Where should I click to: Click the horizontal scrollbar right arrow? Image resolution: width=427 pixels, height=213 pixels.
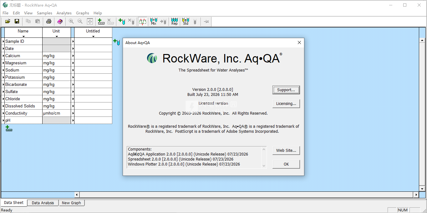416,195
